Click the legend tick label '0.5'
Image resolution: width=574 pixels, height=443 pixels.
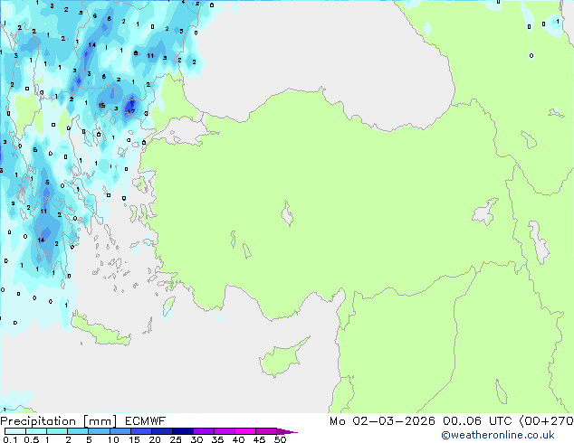[x=31, y=439]
